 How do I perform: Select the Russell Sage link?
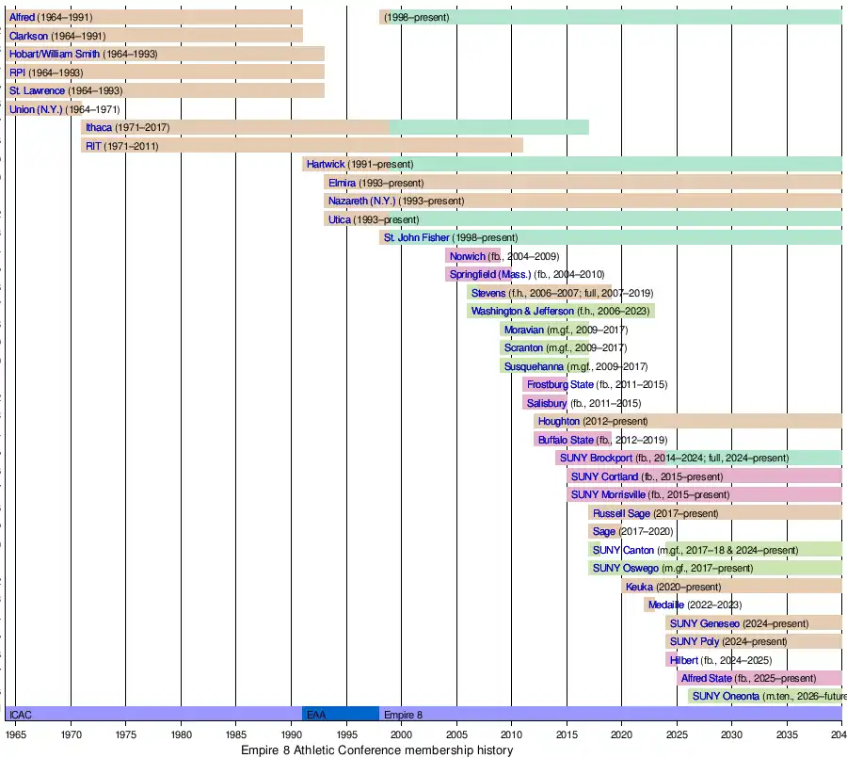pyautogui.click(x=621, y=513)
